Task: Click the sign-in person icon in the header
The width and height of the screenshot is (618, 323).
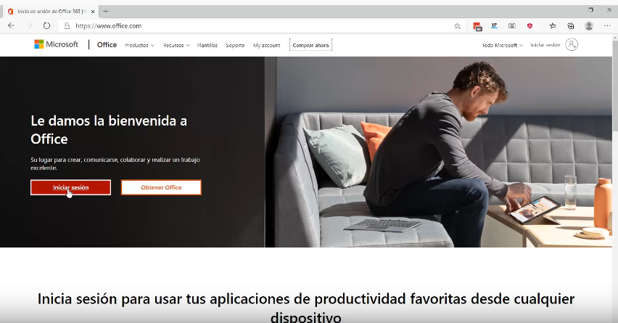Action: click(572, 45)
